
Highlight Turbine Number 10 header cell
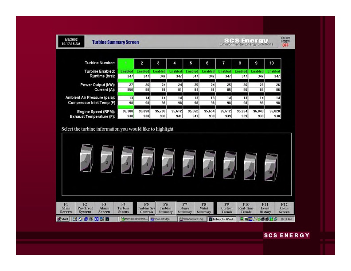pyautogui.click(x=273, y=63)
